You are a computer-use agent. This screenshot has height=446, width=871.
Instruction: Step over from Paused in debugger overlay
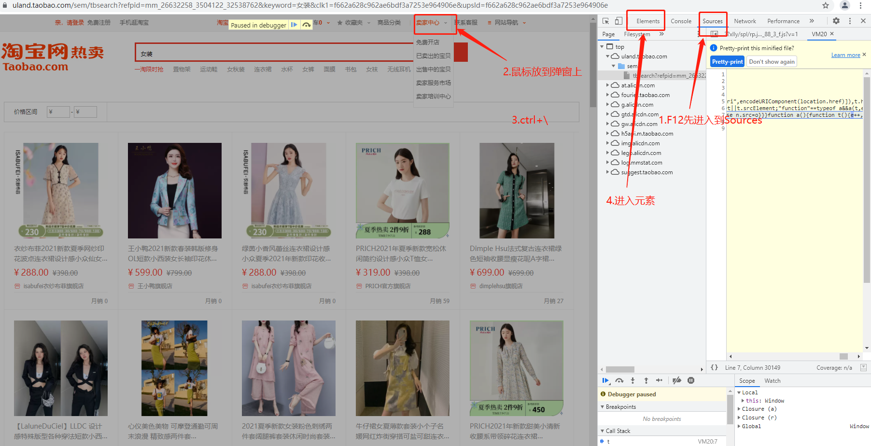pos(307,25)
